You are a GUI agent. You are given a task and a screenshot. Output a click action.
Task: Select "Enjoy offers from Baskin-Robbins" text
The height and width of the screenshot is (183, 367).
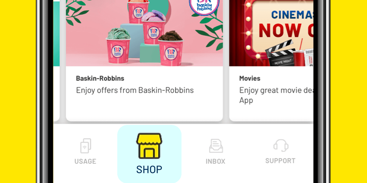135,90
